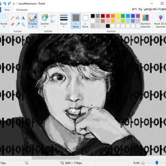Image resolution: width=166 pixels, height=166 pixels.
Task: Select 1. Renk foreground color button
Action: [76, 21]
